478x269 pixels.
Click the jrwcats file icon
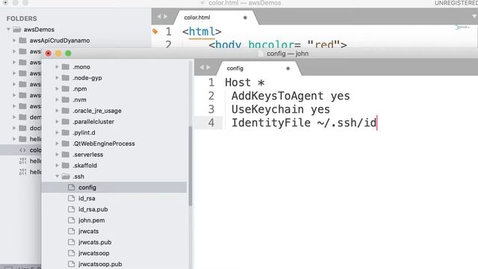click(x=72, y=231)
